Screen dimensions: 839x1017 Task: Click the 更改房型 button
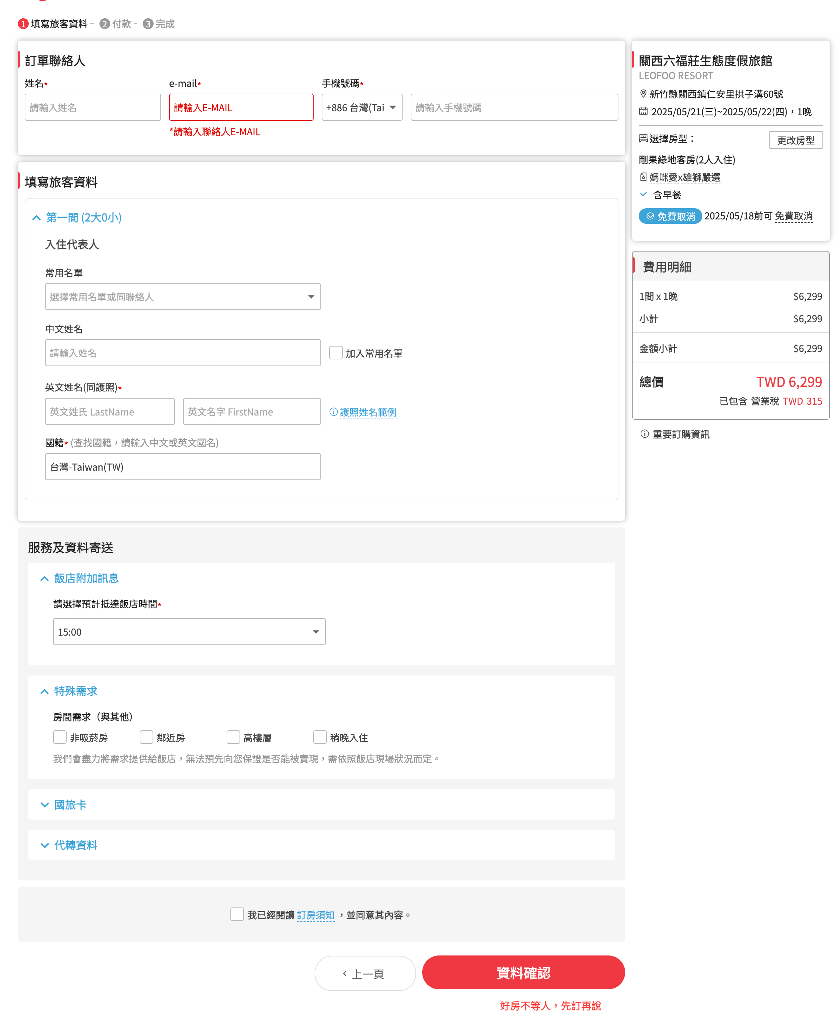pyautogui.click(x=795, y=140)
